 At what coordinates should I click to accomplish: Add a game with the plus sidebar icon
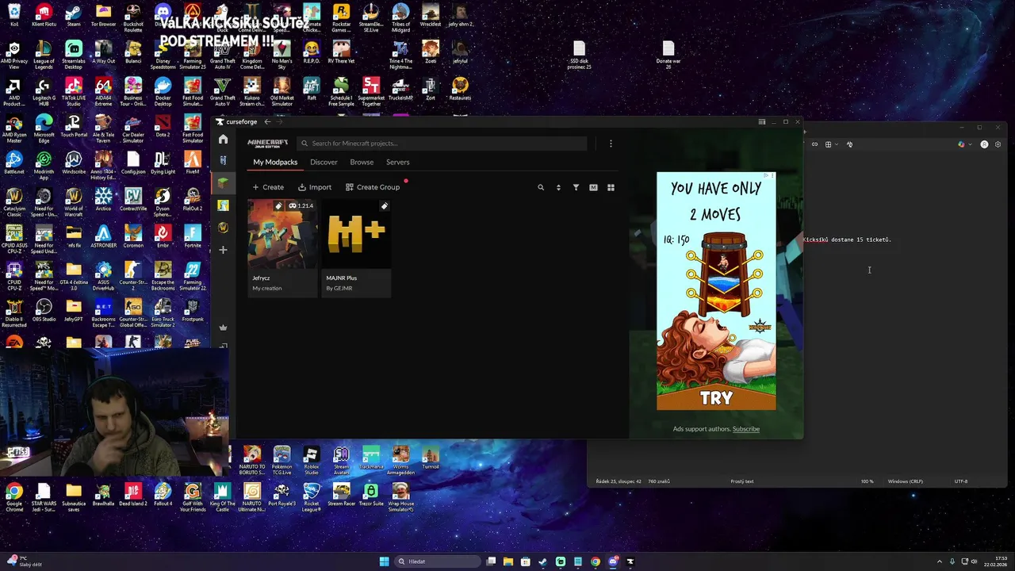pyautogui.click(x=223, y=250)
